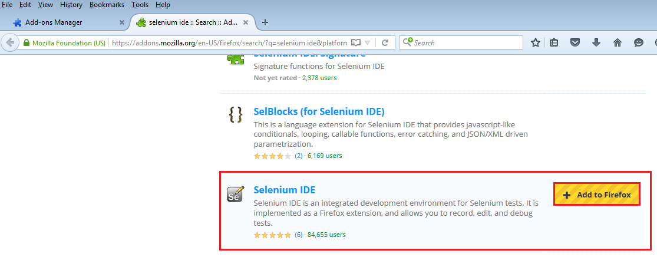
Task: Select the selenium ide Search tab
Action: point(193,22)
